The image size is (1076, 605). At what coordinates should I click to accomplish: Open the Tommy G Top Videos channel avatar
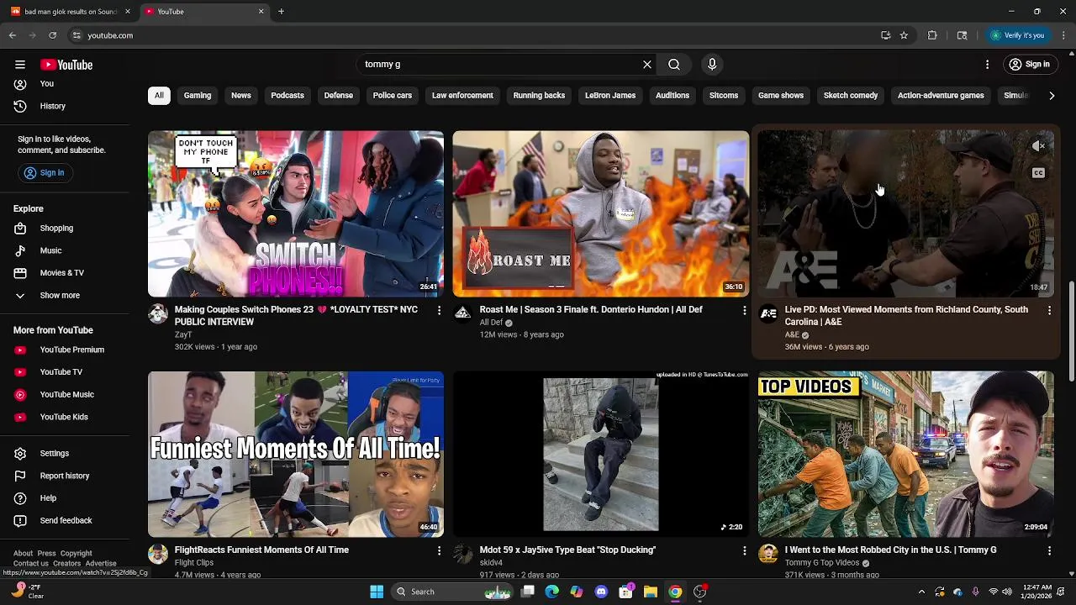(x=768, y=555)
